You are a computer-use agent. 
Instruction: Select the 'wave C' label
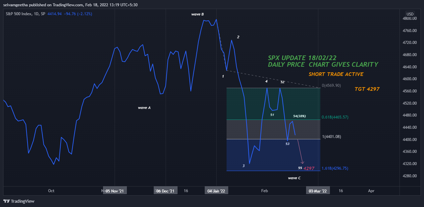click(294, 178)
